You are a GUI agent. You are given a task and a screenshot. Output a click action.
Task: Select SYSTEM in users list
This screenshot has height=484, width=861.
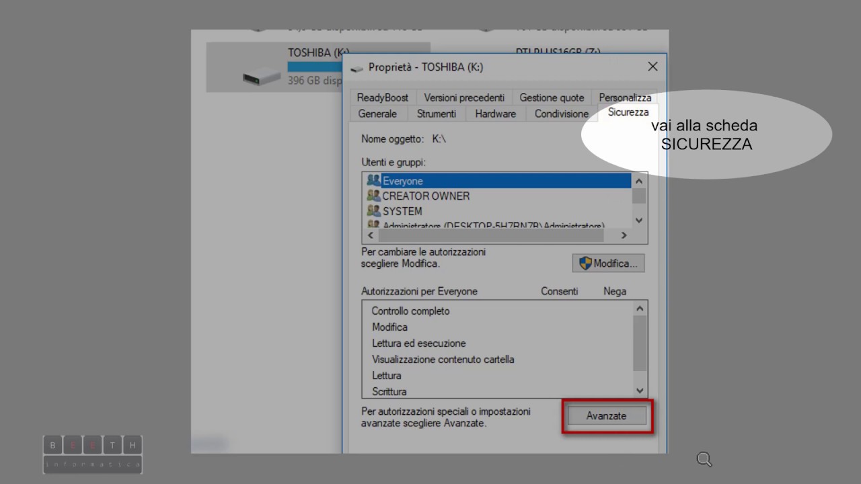[x=498, y=210]
